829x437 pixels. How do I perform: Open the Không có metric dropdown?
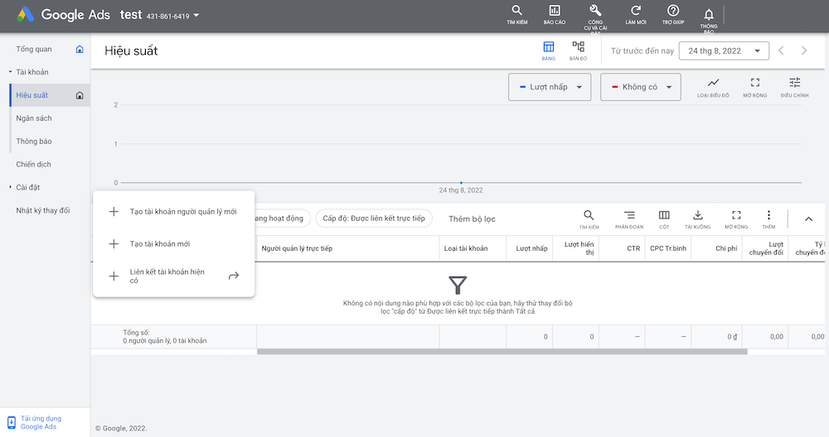640,87
